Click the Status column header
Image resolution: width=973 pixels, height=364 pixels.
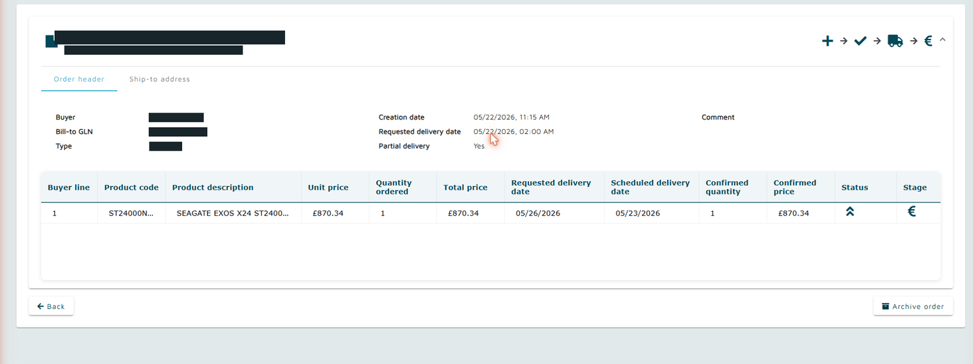coord(855,188)
